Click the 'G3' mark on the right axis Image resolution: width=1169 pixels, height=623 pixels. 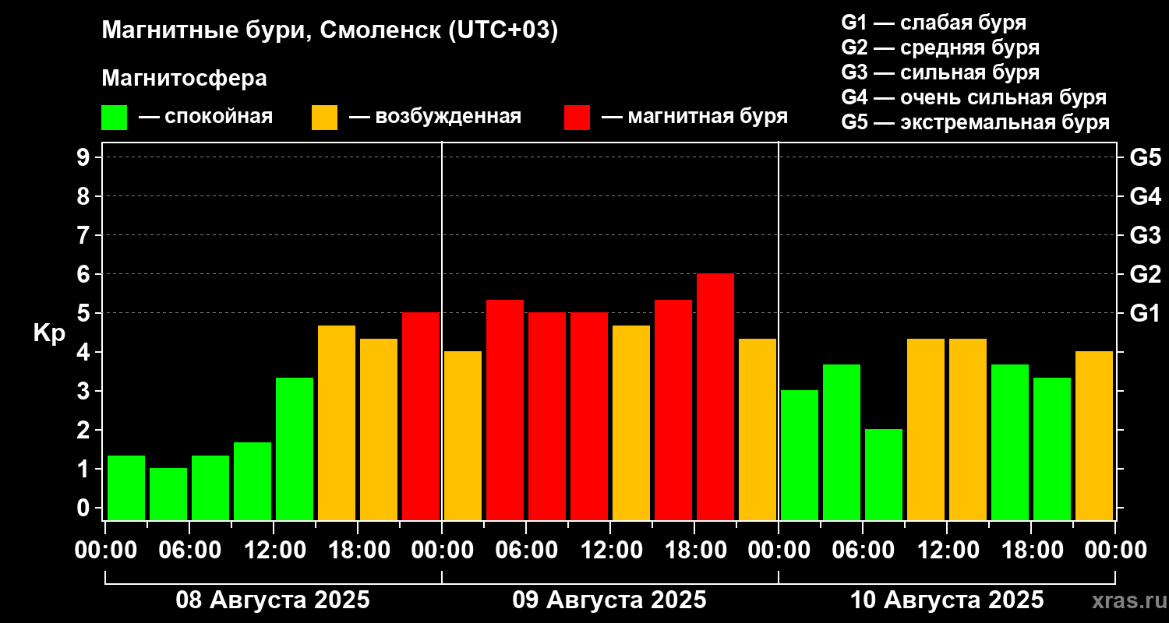(1145, 235)
